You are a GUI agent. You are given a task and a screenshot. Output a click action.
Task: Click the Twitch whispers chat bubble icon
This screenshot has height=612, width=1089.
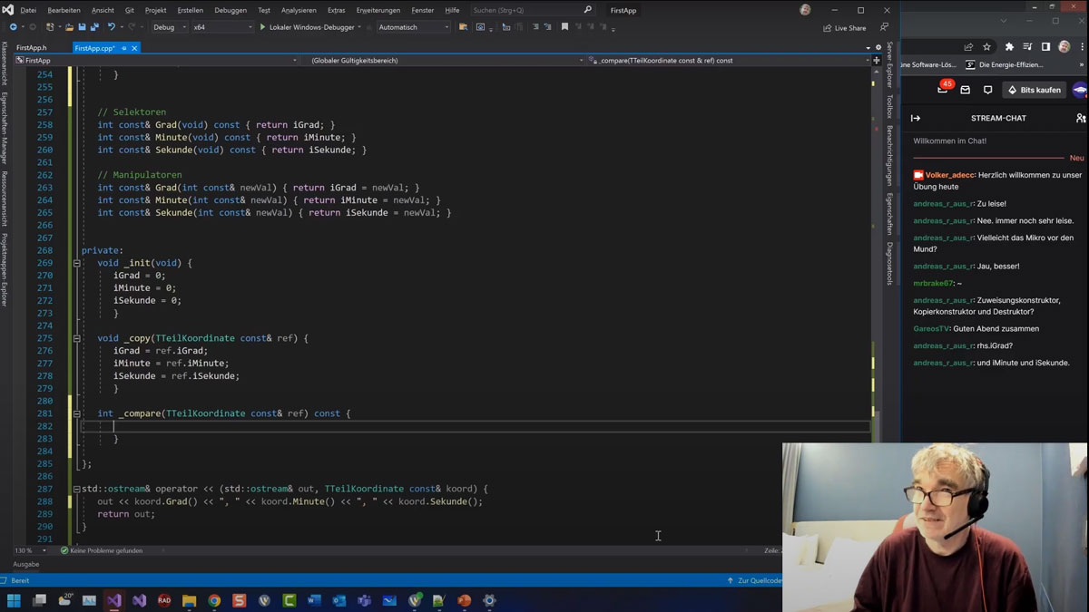(987, 90)
